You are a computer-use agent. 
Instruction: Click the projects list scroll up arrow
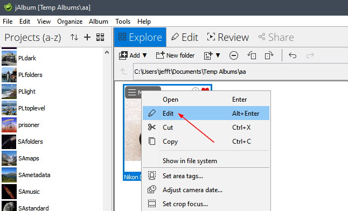[107, 53]
